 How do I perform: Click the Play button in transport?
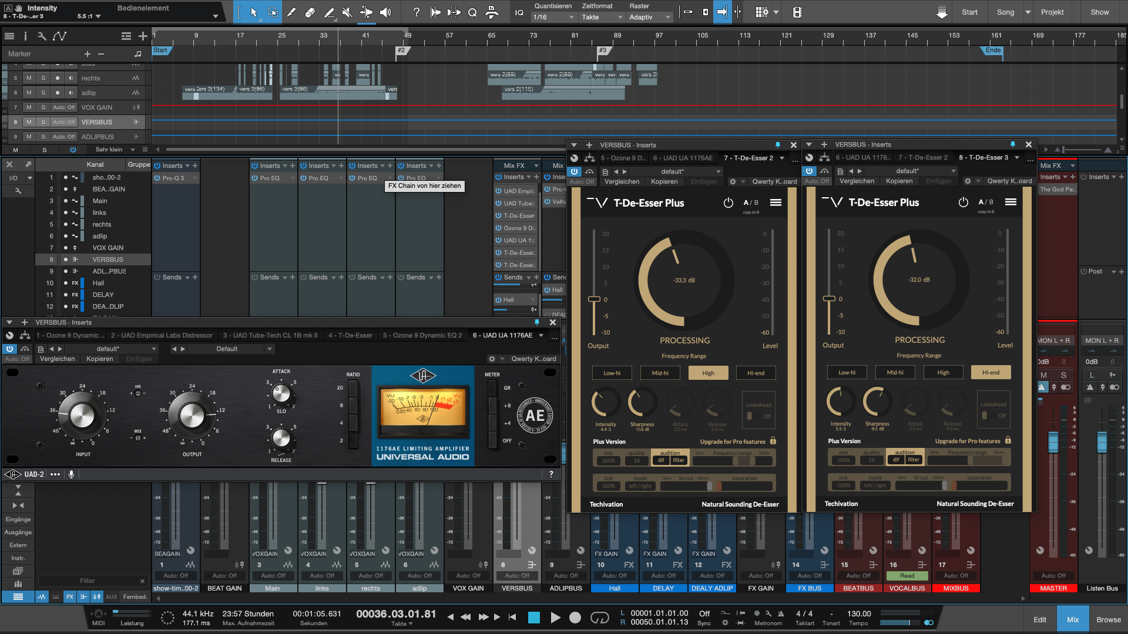[555, 618]
